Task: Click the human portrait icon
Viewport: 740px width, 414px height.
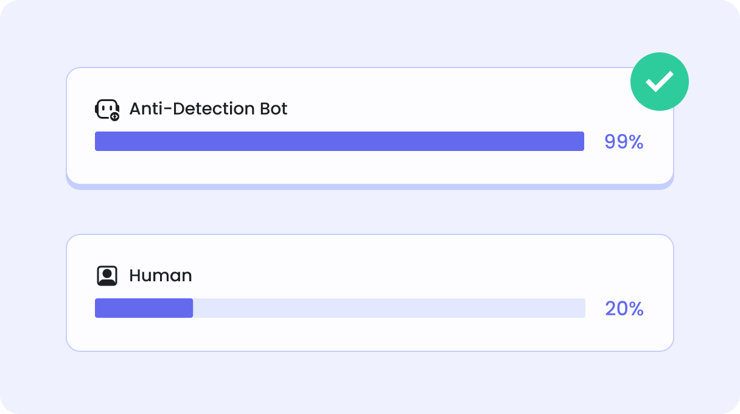Action: pyautogui.click(x=107, y=276)
